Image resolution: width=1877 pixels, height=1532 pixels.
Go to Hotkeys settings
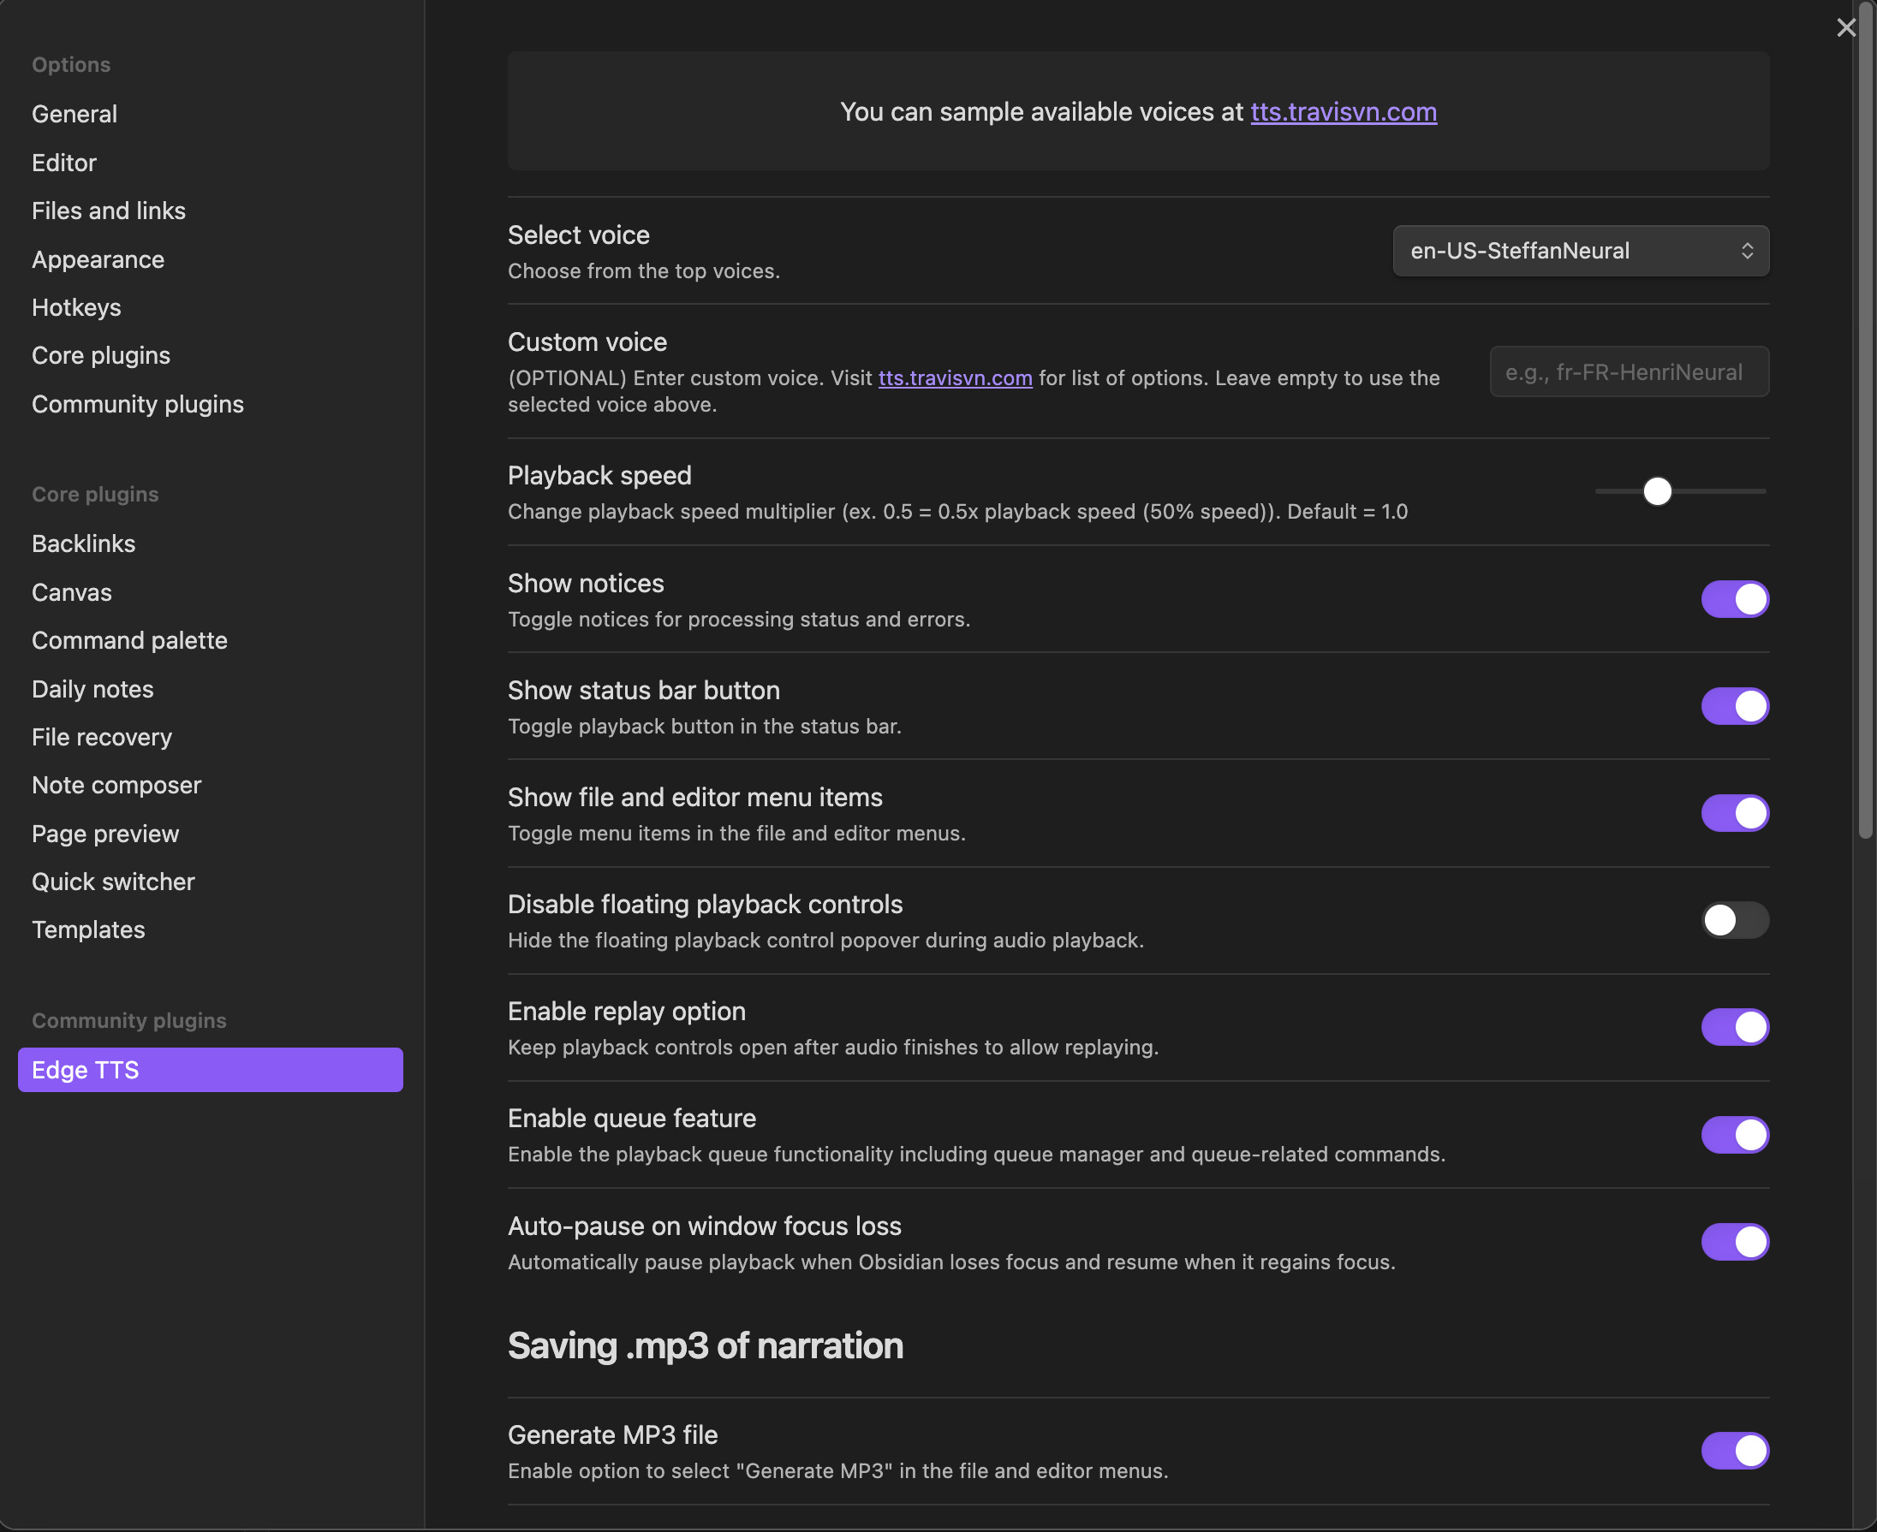76,307
